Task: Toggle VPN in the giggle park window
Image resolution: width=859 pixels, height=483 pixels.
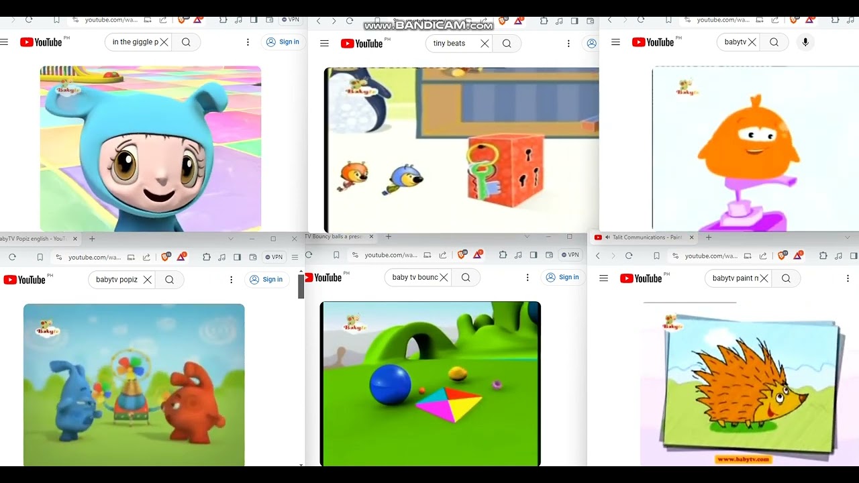Action: pos(291,20)
